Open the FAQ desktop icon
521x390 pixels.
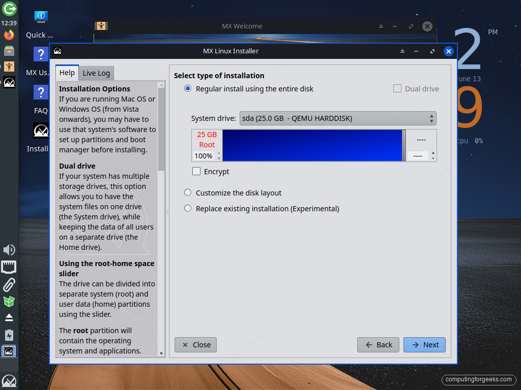tap(41, 100)
